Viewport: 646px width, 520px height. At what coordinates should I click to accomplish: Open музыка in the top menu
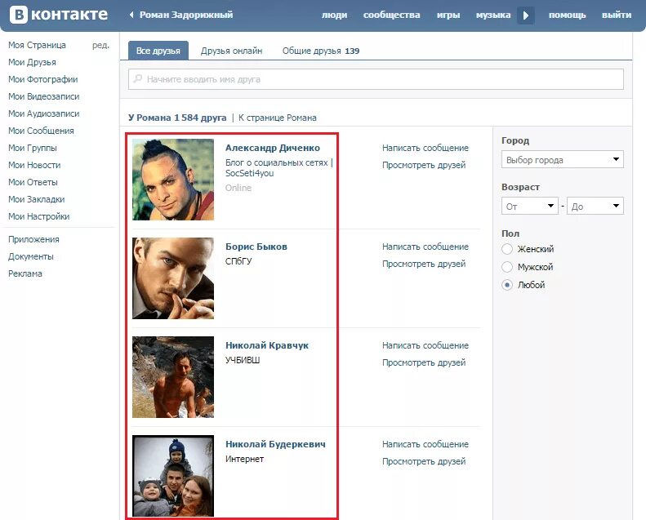point(493,16)
